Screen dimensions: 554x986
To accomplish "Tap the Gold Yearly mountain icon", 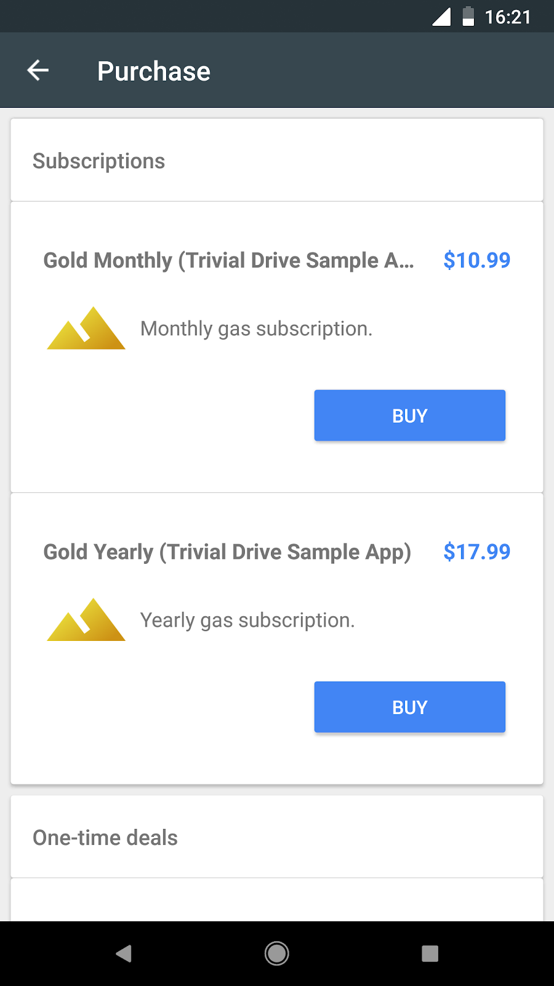I will point(86,620).
